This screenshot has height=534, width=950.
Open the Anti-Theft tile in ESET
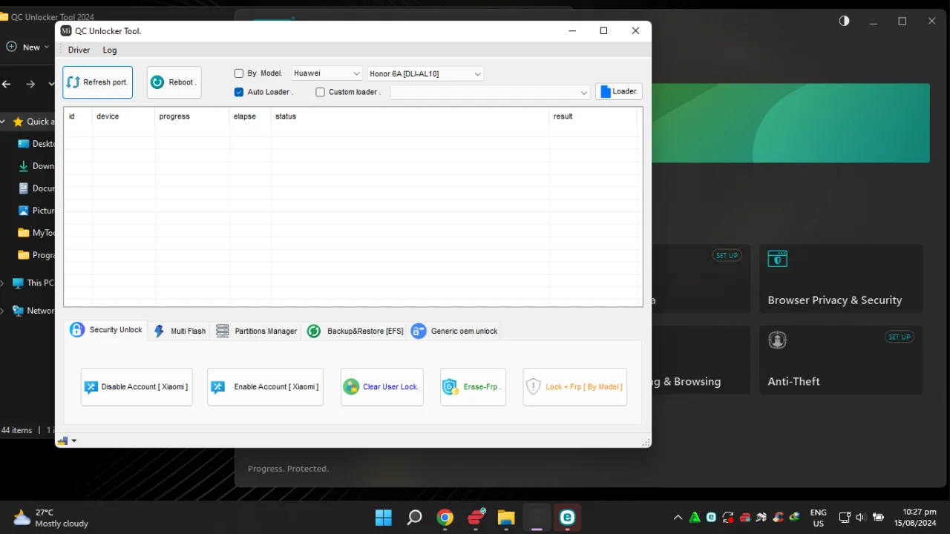pyautogui.click(x=841, y=360)
